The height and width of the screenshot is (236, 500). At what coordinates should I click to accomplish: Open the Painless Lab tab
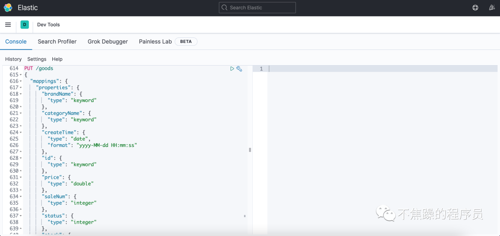155,42
